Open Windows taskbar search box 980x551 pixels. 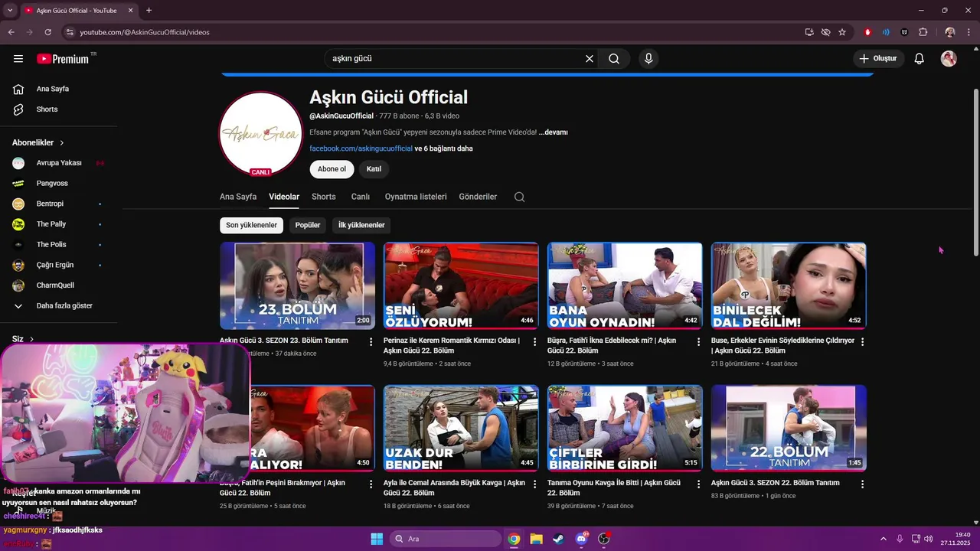point(445,539)
